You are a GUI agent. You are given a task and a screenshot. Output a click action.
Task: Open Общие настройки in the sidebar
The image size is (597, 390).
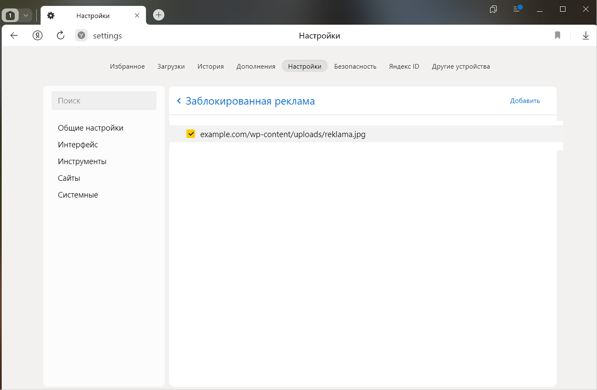90,128
